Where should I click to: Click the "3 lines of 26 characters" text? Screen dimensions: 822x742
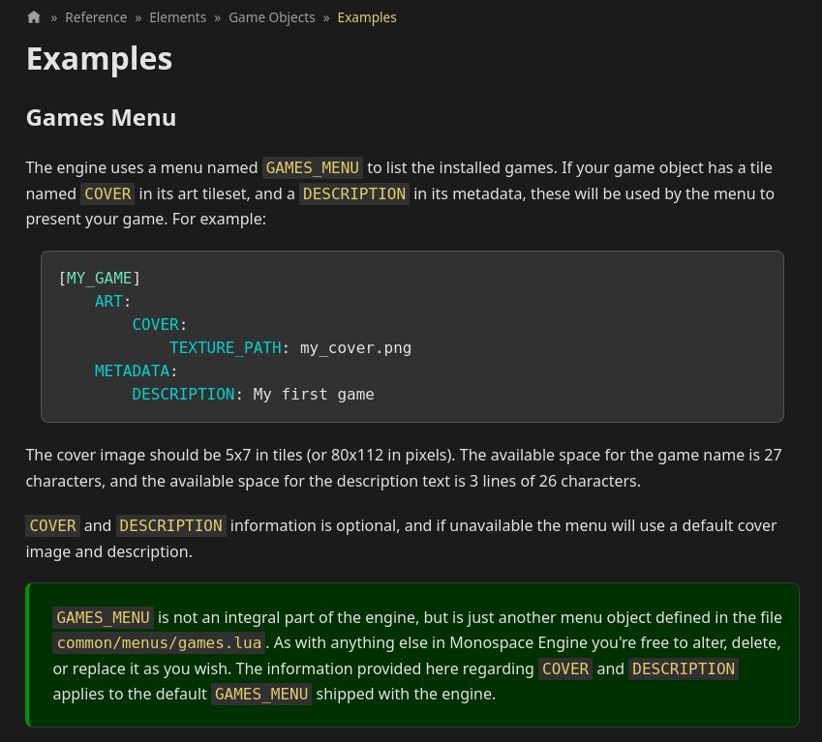[x=554, y=481]
